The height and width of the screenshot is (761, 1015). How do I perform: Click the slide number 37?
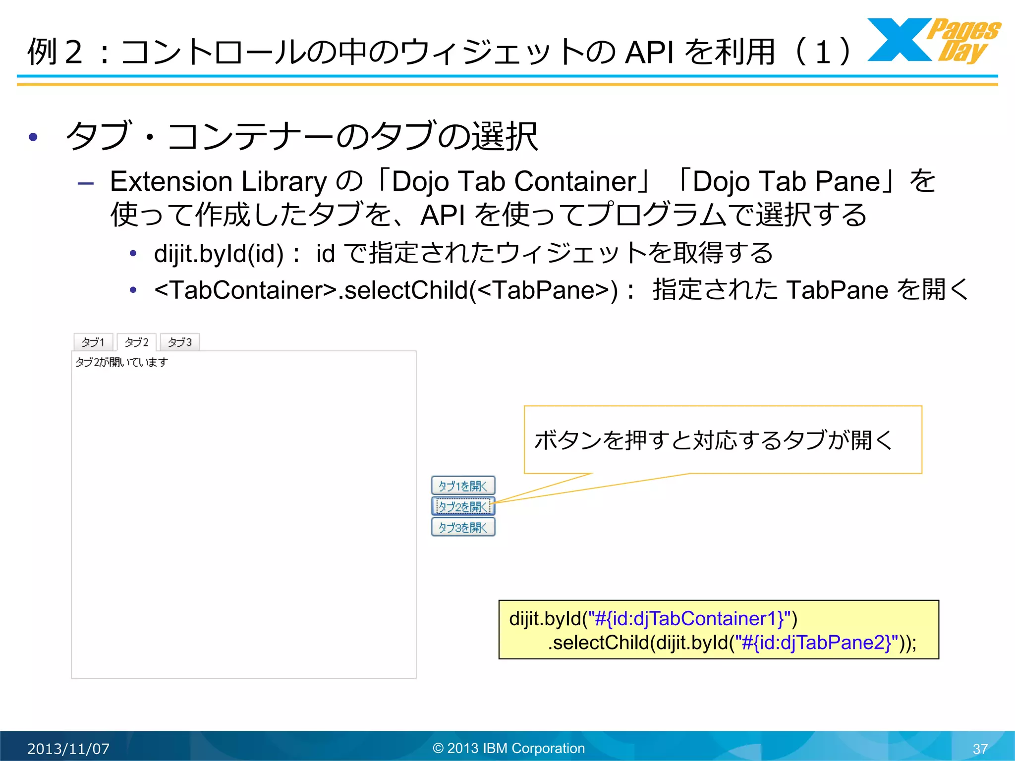click(980, 749)
